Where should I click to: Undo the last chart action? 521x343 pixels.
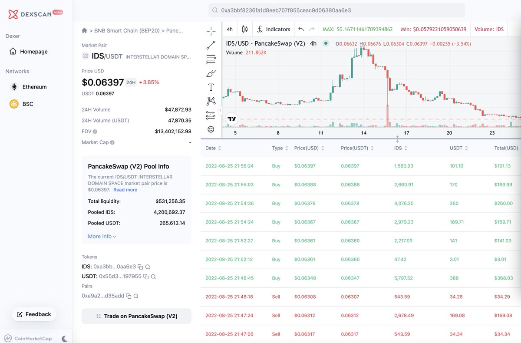pos(301,30)
